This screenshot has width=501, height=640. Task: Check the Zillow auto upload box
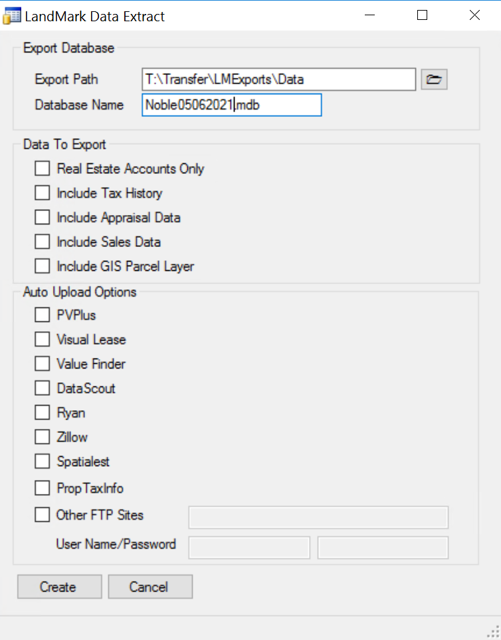coord(43,437)
